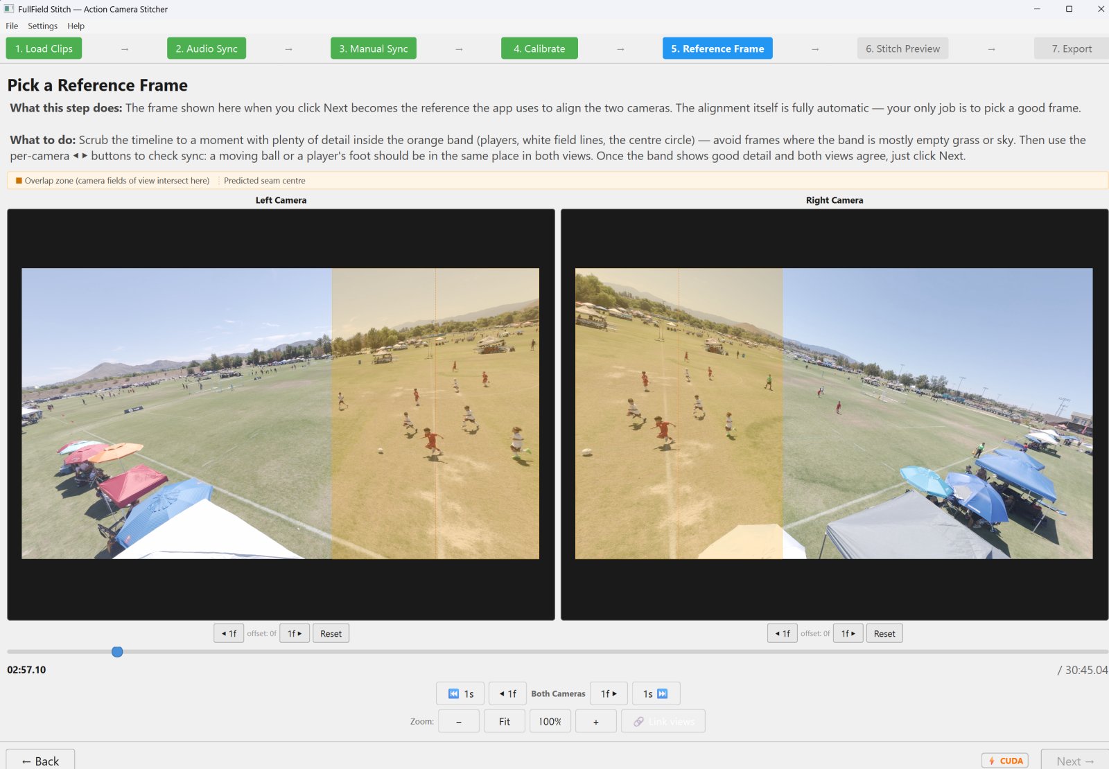The width and height of the screenshot is (1109, 769).
Task: Go to step 1. Load Clips
Action: [x=44, y=48]
